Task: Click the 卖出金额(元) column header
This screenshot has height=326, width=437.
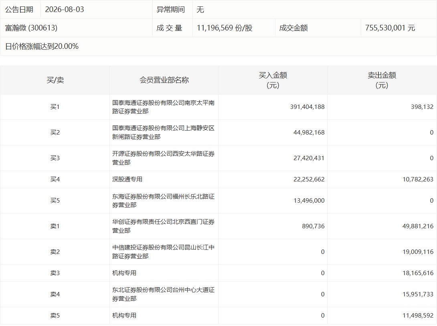Action: coord(382,80)
